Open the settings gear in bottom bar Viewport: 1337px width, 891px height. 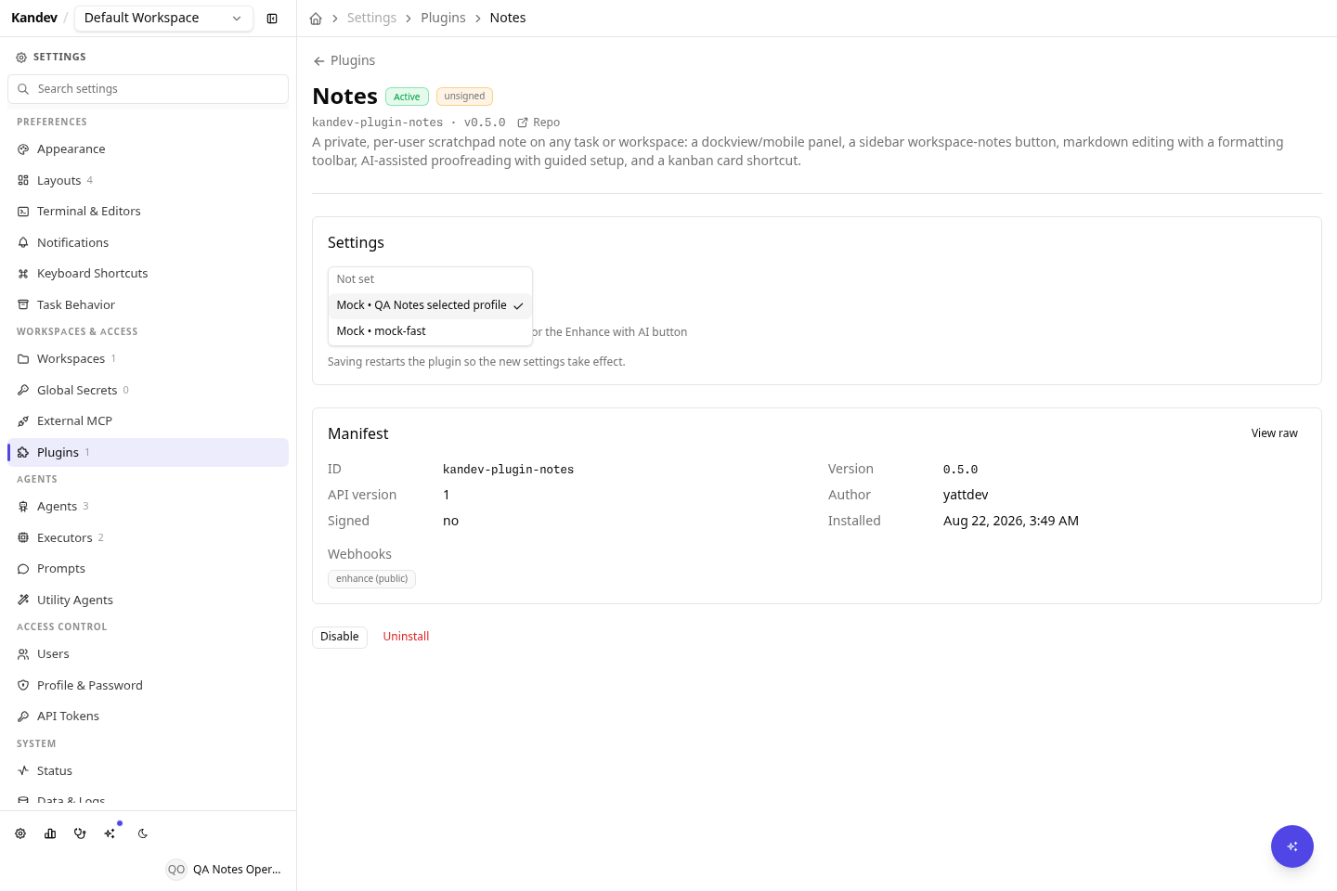pyautogui.click(x=20, y=833)
